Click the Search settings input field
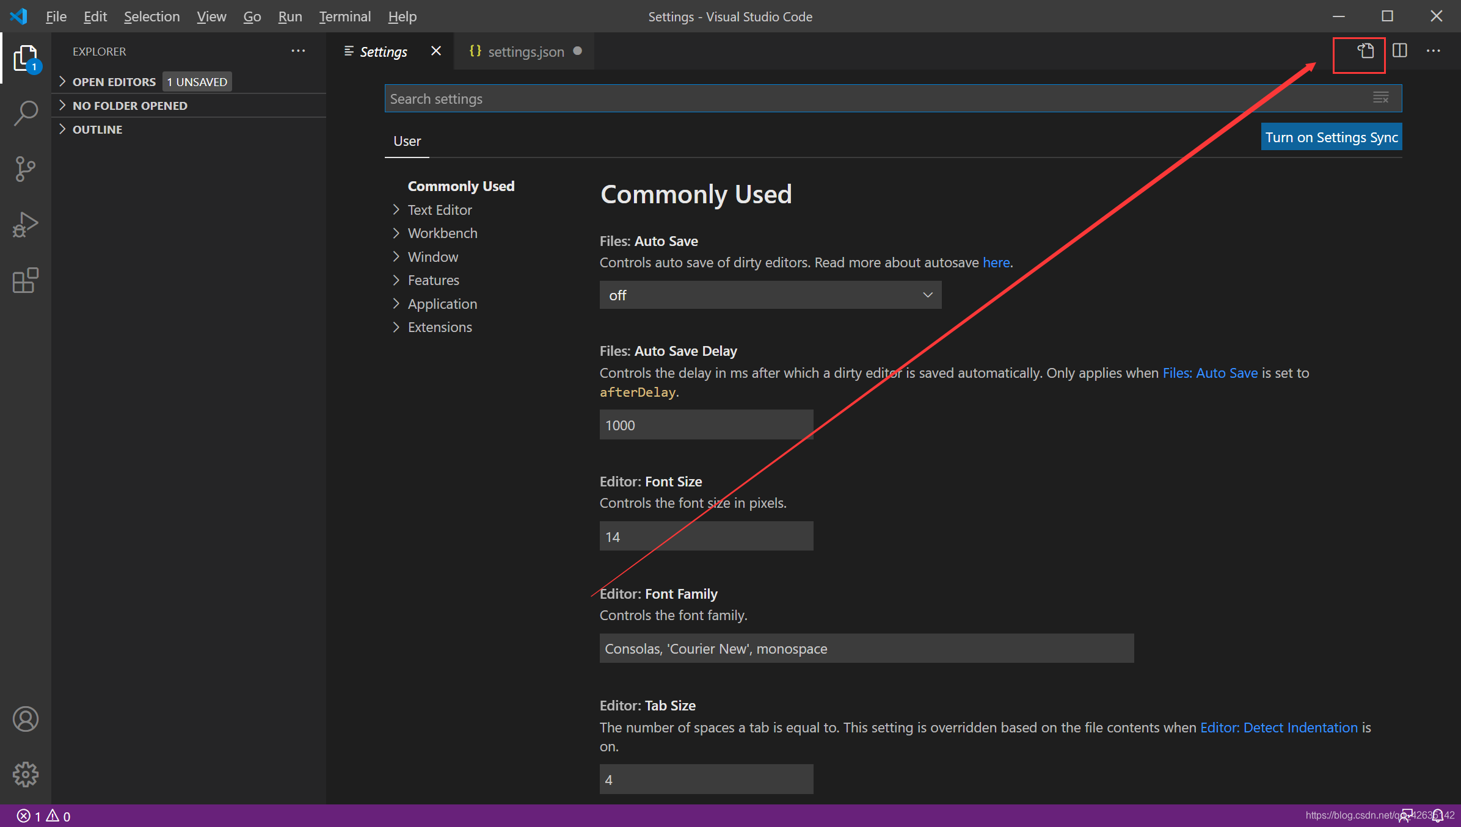Screen dimensions: 1461x827 (855, 99)
